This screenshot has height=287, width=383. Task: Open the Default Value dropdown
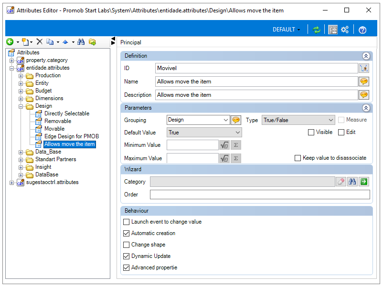(204, 133)
